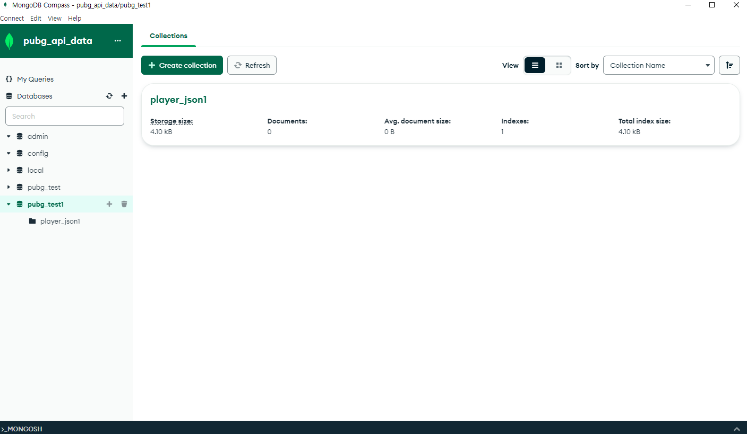
Task: Collapse the pubg_test1 database tree
Action: pos(8,204)
